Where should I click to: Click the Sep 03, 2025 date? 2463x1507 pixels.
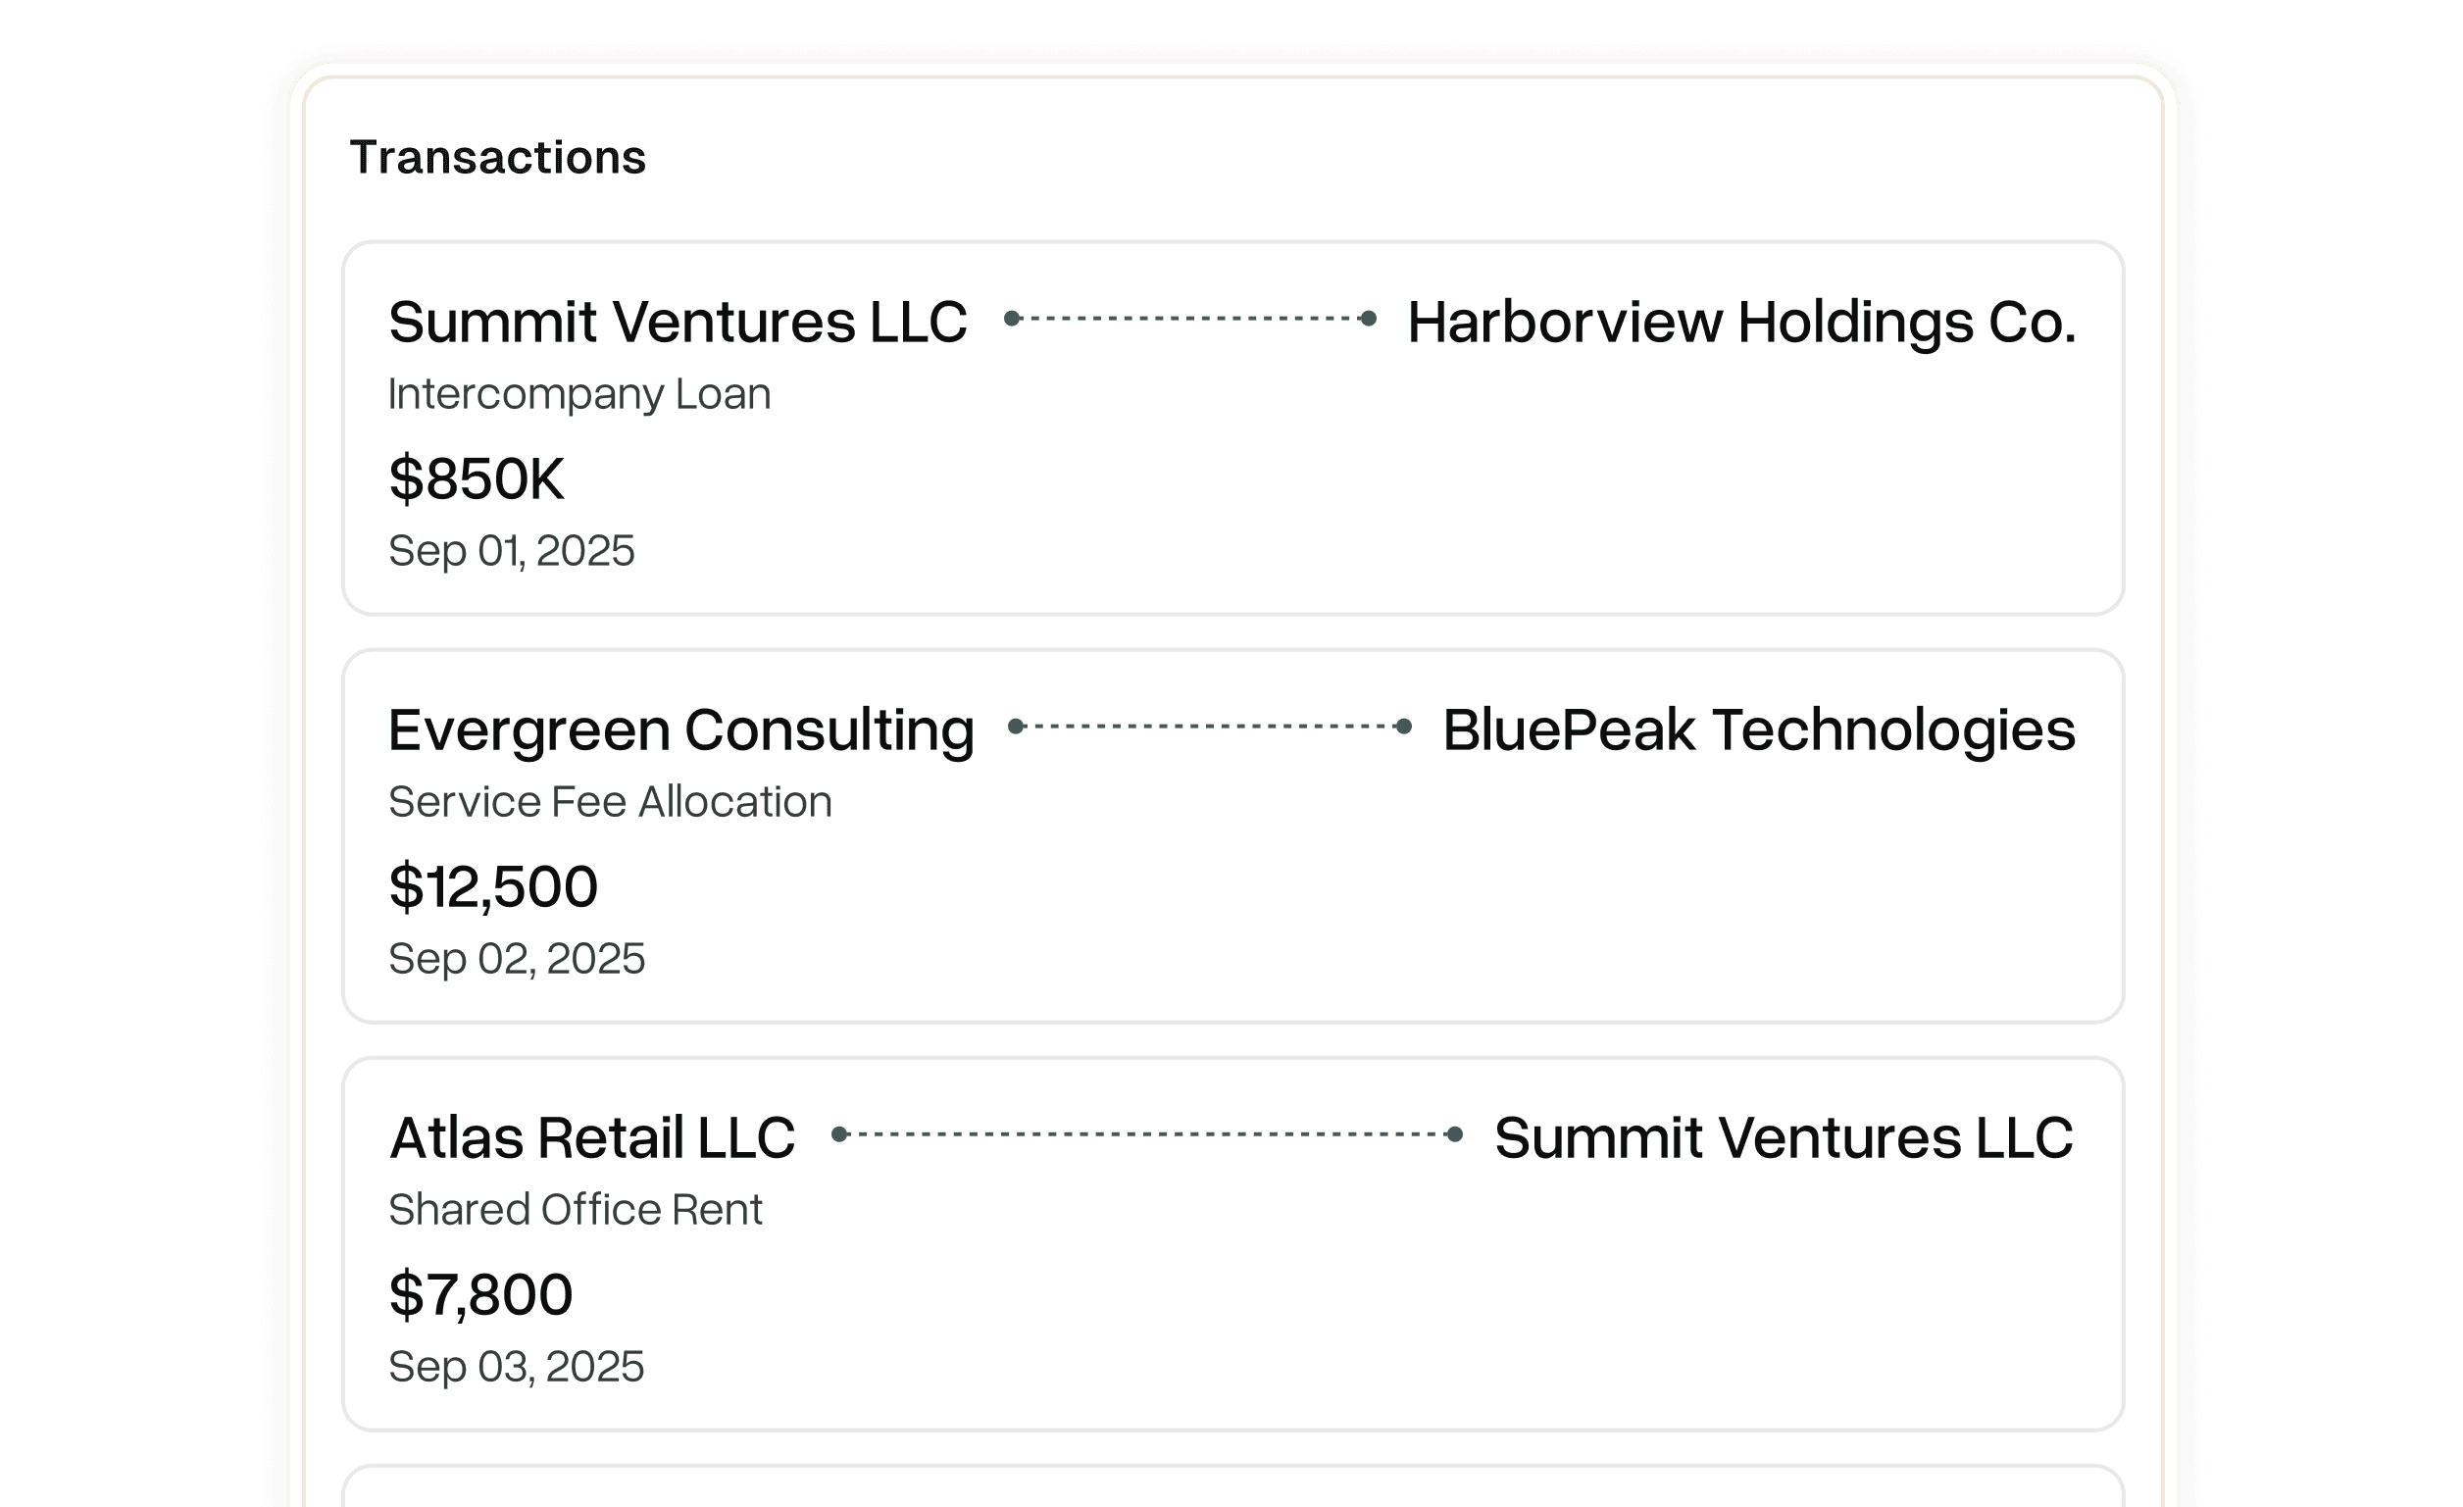click(516, 1366)
